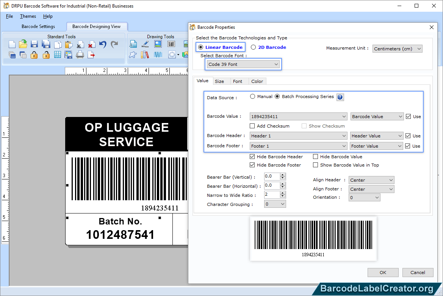
Task: Click the Barcode Value input field
Action: (296, 116)
